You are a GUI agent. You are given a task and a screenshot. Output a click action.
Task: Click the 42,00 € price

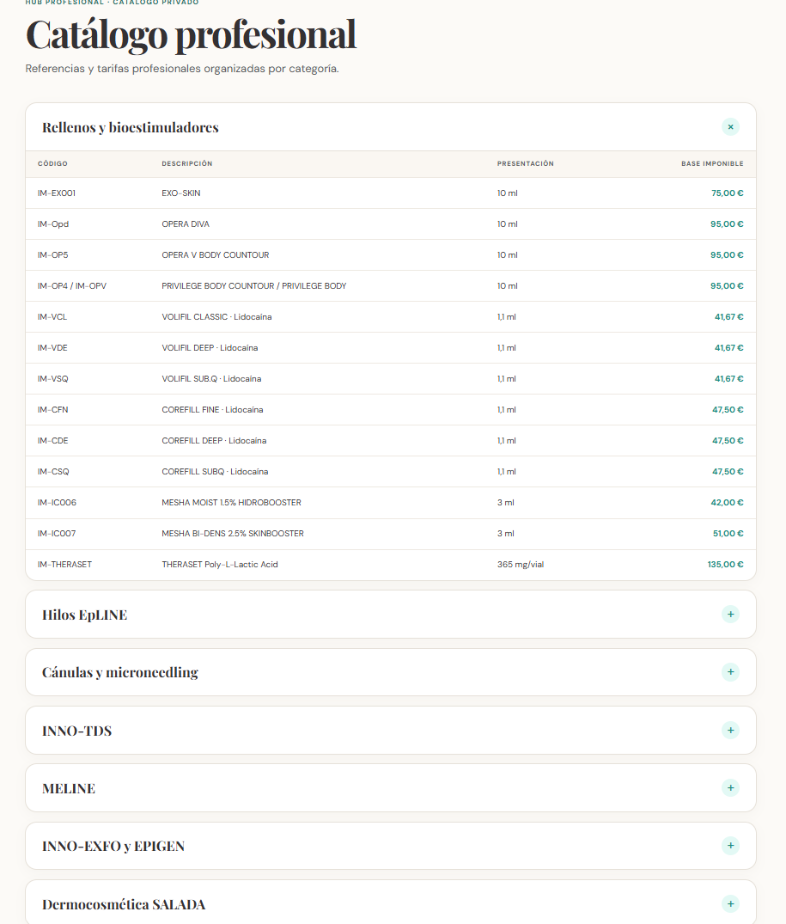[x=727, y=503]
